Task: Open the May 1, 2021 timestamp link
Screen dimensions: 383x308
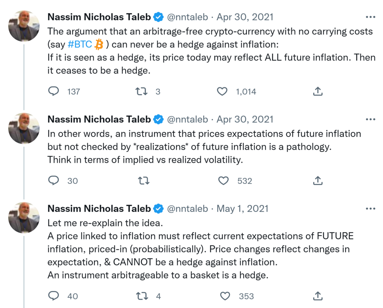Action: (x=242, y=208)
